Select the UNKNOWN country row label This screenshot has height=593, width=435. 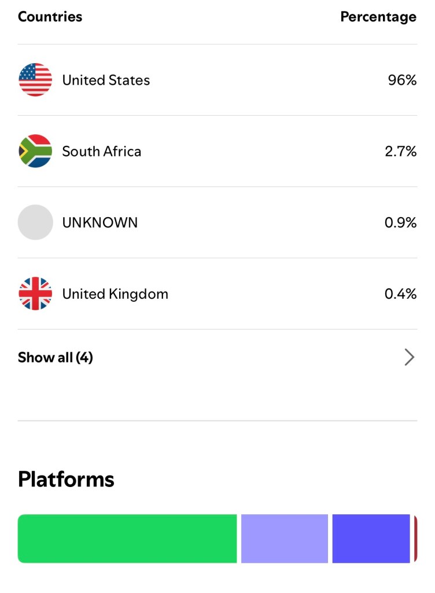pyautogui.click(x=100, y=222)
